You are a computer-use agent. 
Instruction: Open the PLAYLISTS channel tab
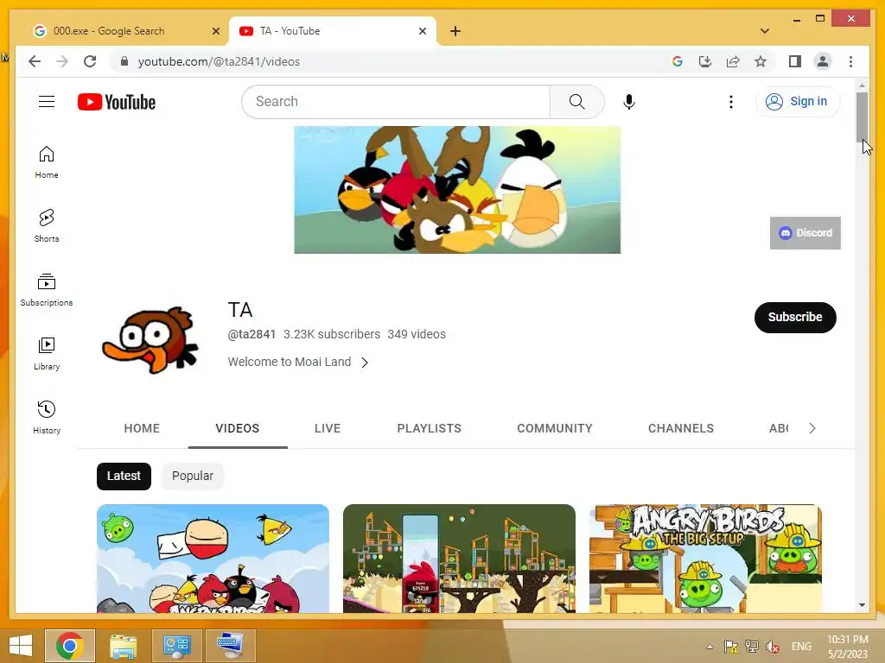point(429,428)
